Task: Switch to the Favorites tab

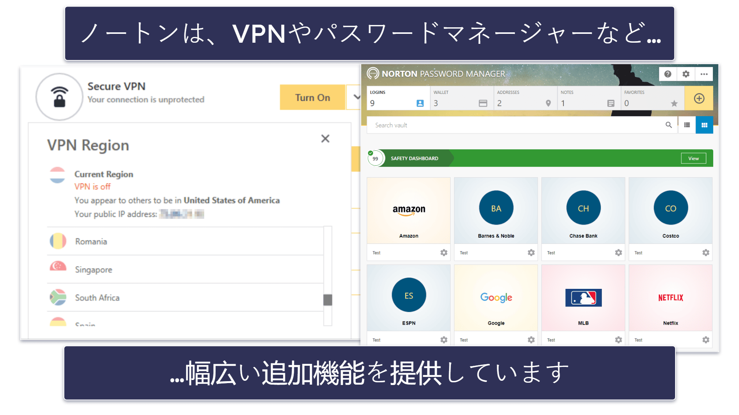Action: point(652,98)
